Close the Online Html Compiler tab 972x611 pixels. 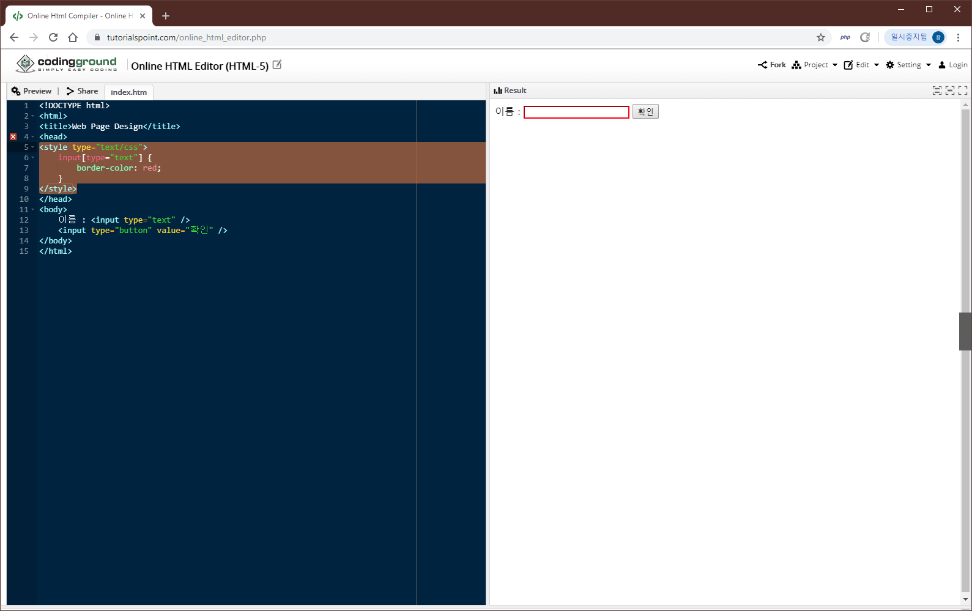143,16
